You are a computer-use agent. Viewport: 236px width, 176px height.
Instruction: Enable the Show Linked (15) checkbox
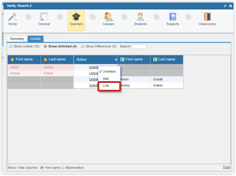click(11, 46)
